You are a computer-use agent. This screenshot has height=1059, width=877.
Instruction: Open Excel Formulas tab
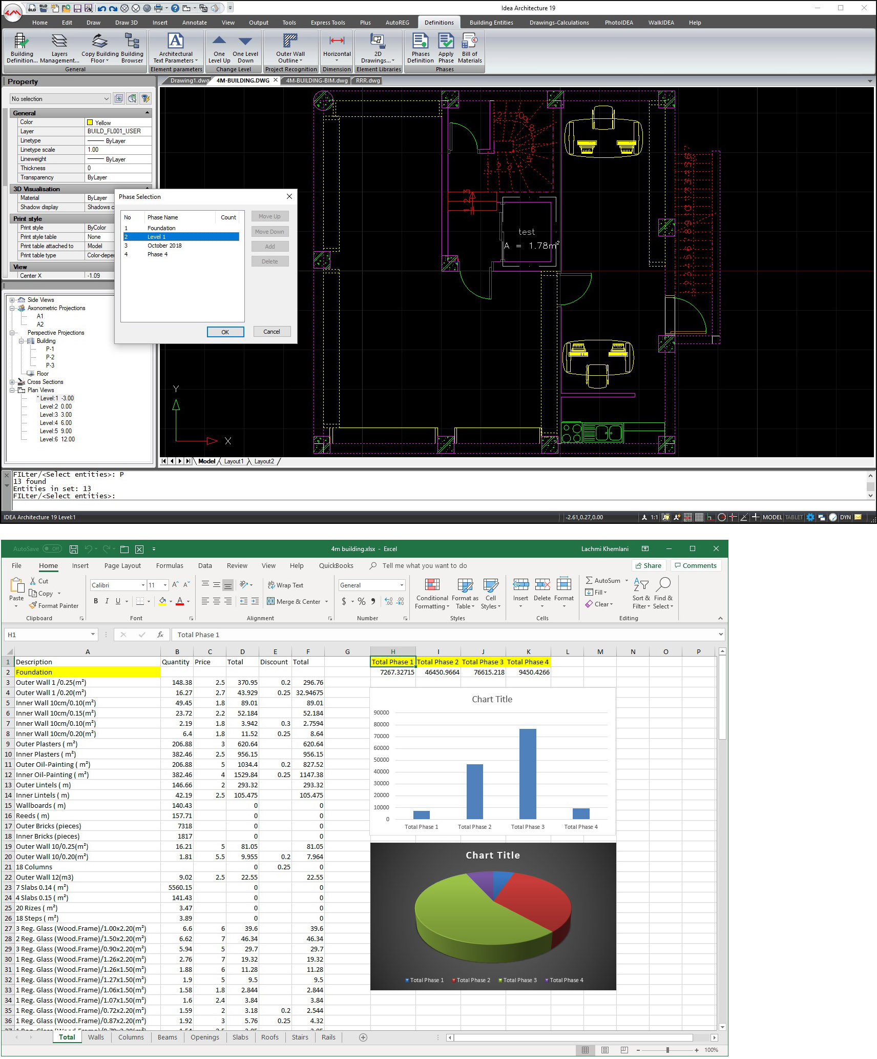coord(170,565)
